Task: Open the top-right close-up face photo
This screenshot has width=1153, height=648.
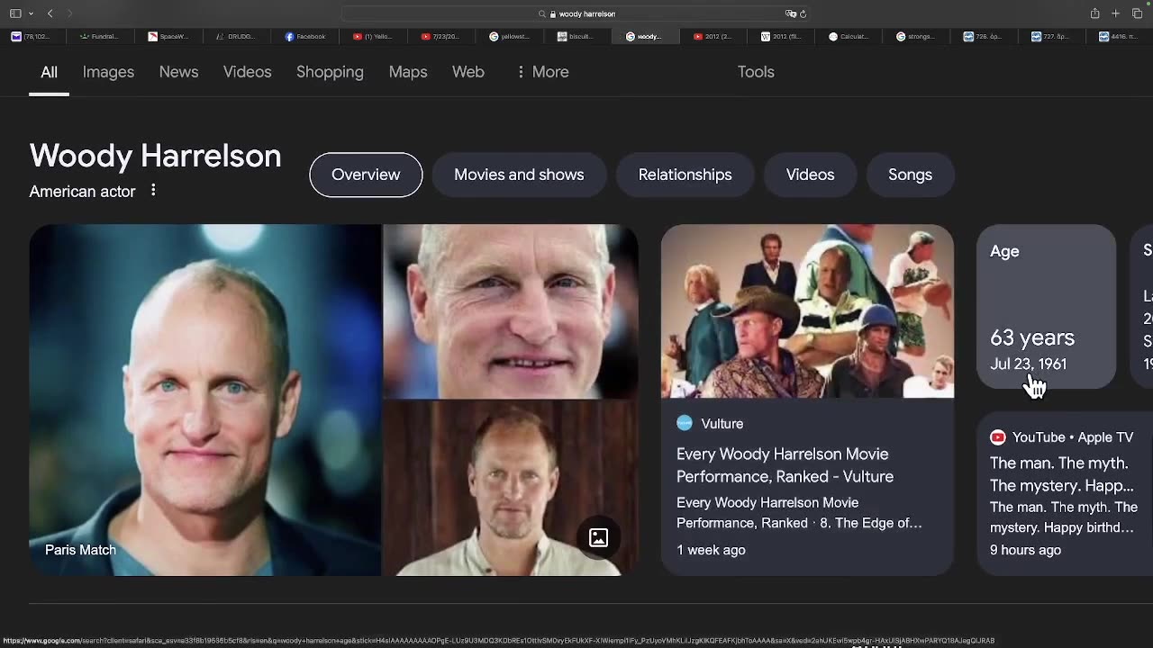Action: (x=511, y=311)
